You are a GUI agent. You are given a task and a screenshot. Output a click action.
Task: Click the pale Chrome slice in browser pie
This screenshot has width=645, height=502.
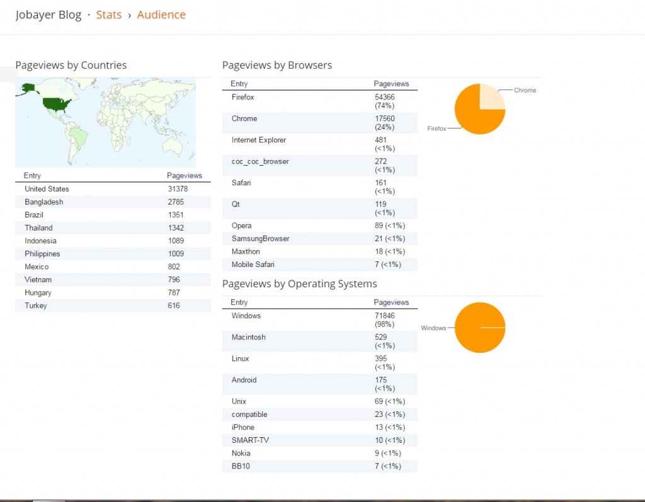pyautogui.click(x=491, y=98)
